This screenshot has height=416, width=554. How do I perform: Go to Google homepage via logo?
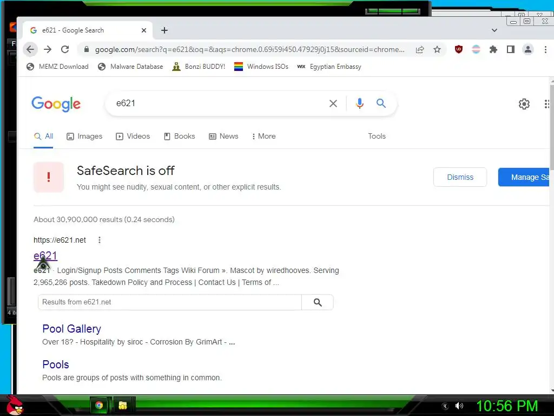click(x=56, y=104)
